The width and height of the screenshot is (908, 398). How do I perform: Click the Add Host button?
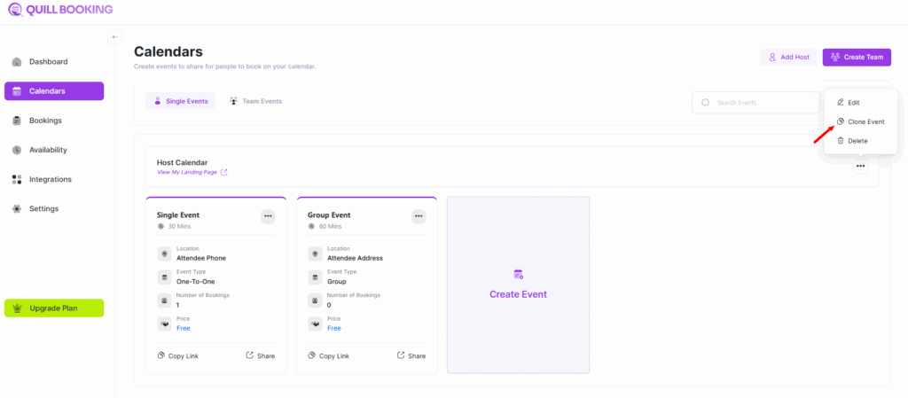click(x=788, y=58)
